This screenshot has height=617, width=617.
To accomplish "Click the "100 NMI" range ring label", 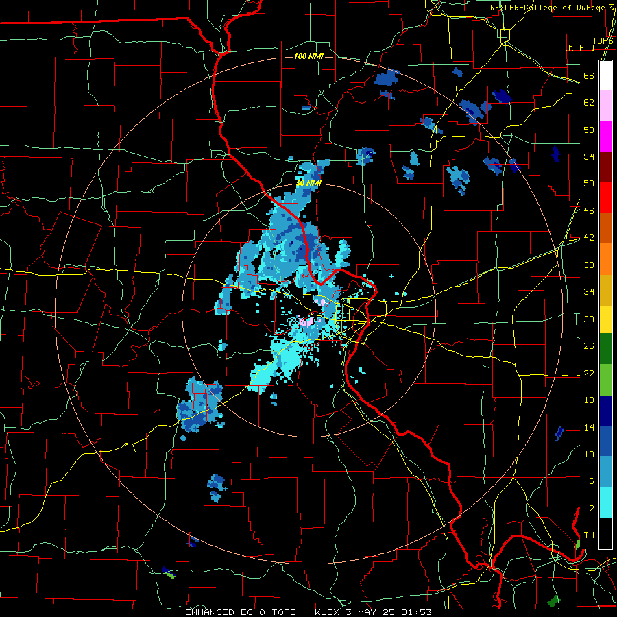I will 308,57.
